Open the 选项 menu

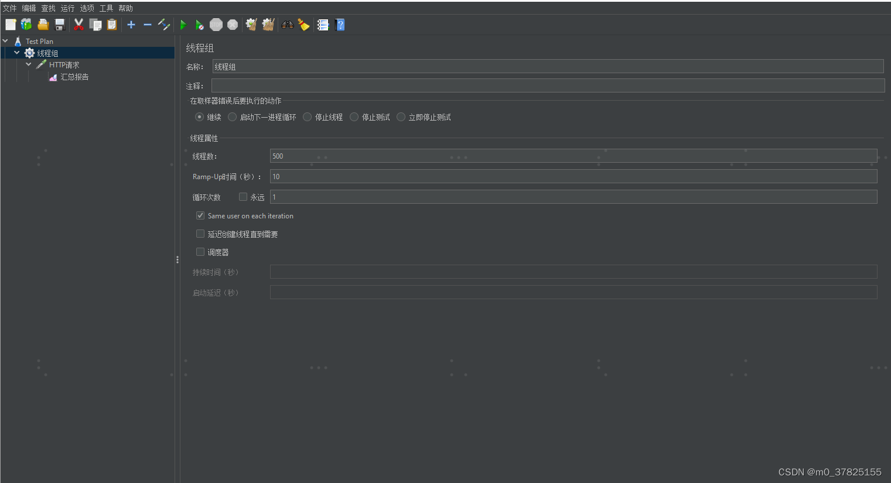87,8
